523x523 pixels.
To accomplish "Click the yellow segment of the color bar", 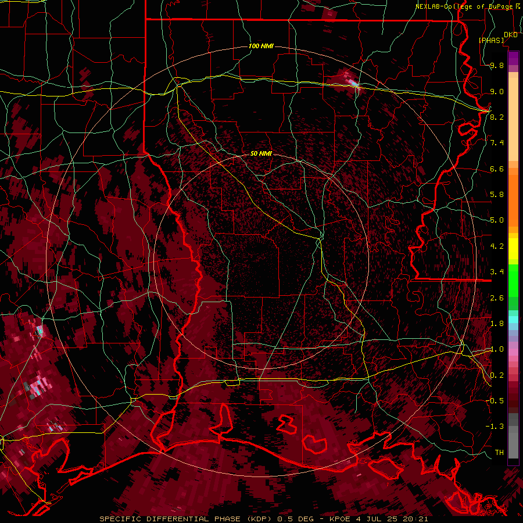I will (x=513, y=249).
